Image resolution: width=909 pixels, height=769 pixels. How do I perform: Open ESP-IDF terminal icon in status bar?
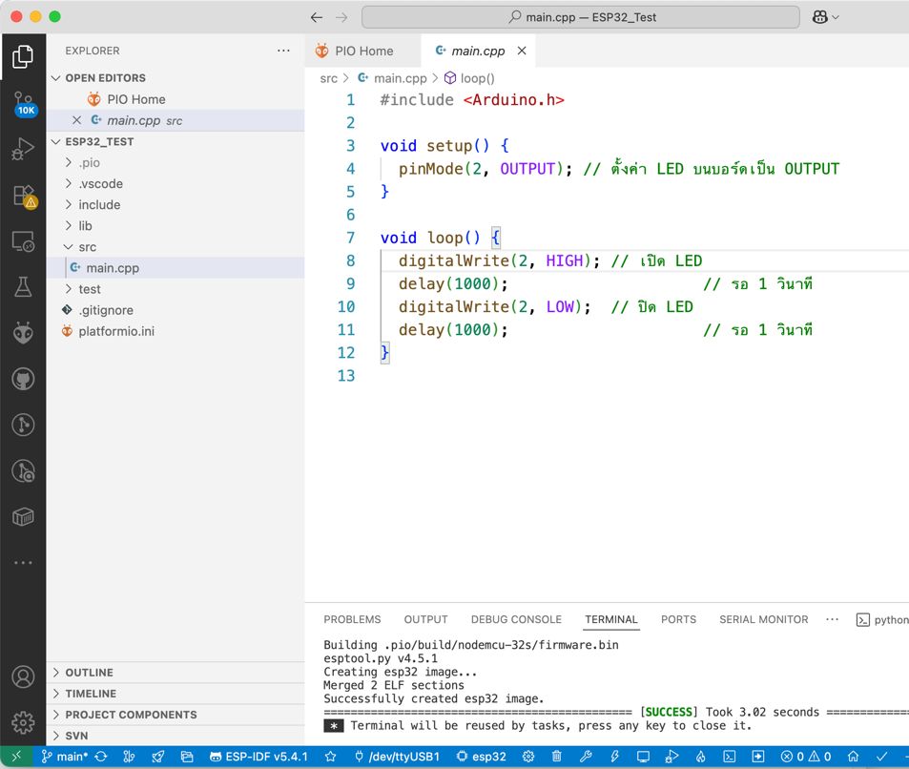pyautogui.click(x=730, y=757)
